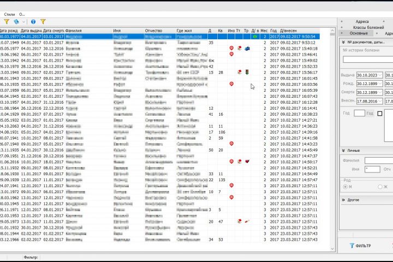Click red pin icon in row 15:46:41
The width and height of the screenshot is (393, 262).
(231, 54)
